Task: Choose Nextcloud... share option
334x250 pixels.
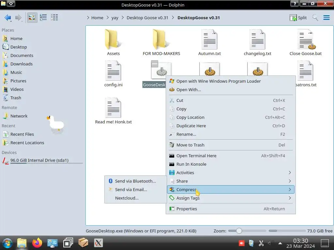Action: (x=135, y=198)
